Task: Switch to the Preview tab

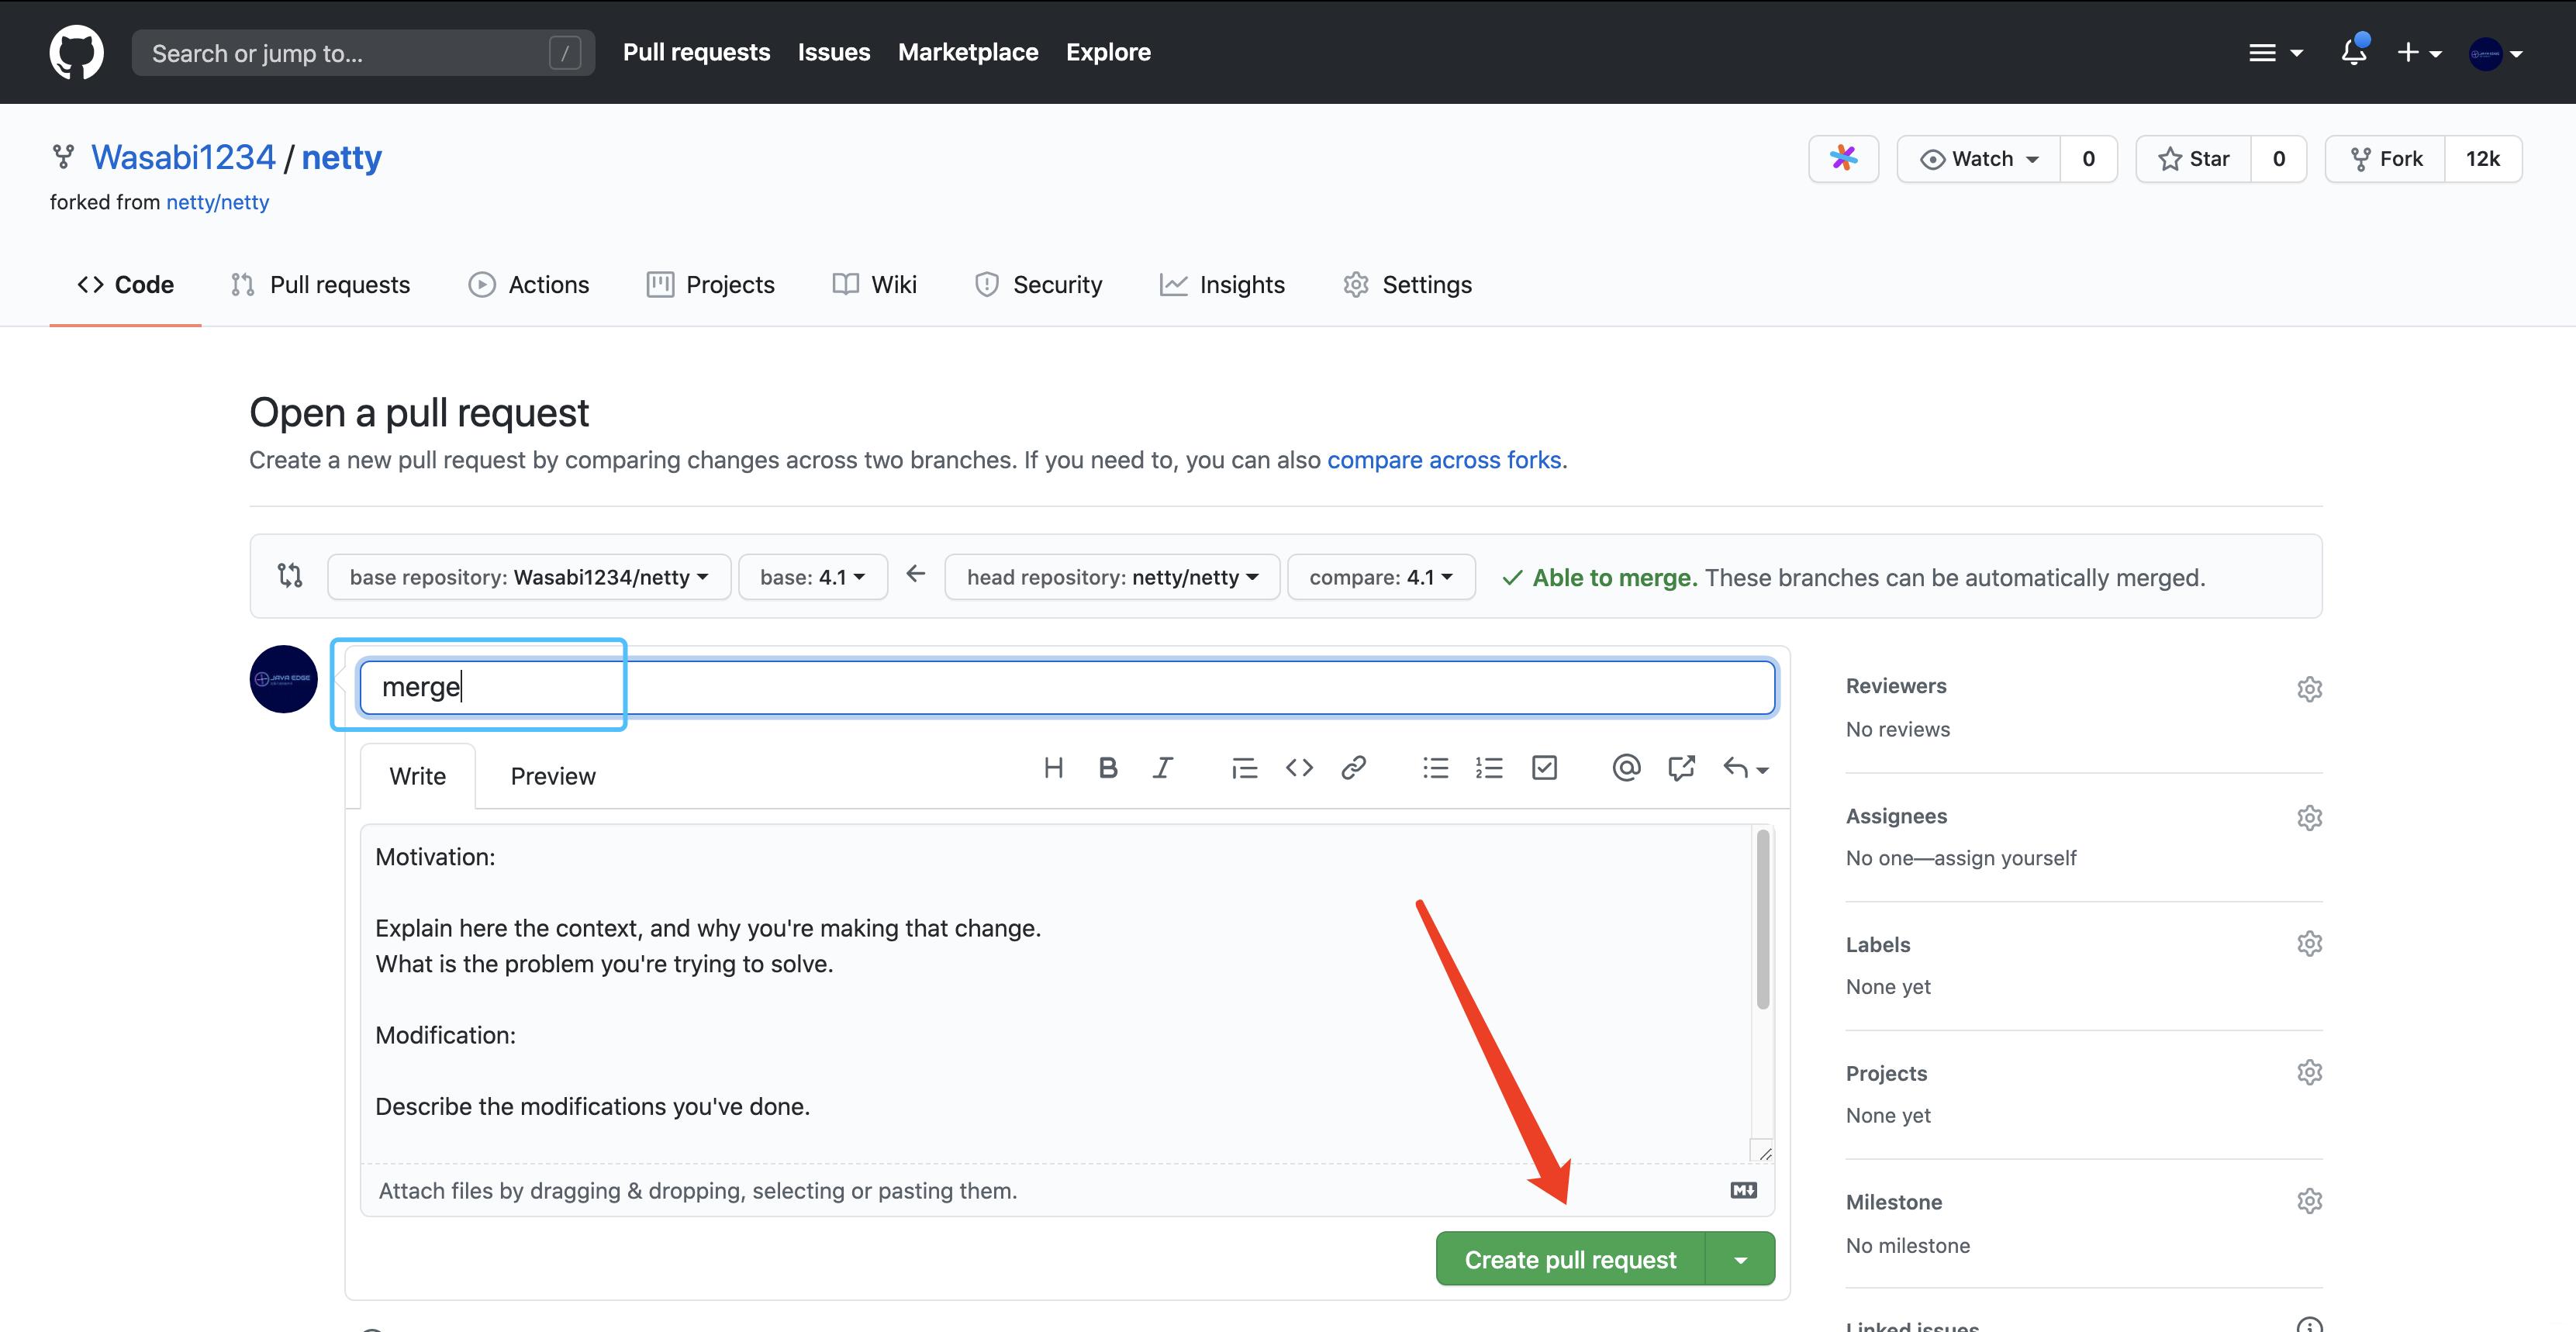Action: [553, 777]
